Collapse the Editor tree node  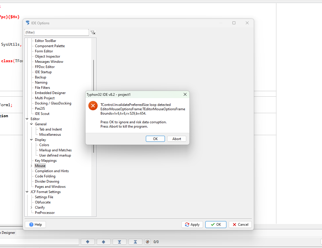pyautogui.click(x=27, y=119)
